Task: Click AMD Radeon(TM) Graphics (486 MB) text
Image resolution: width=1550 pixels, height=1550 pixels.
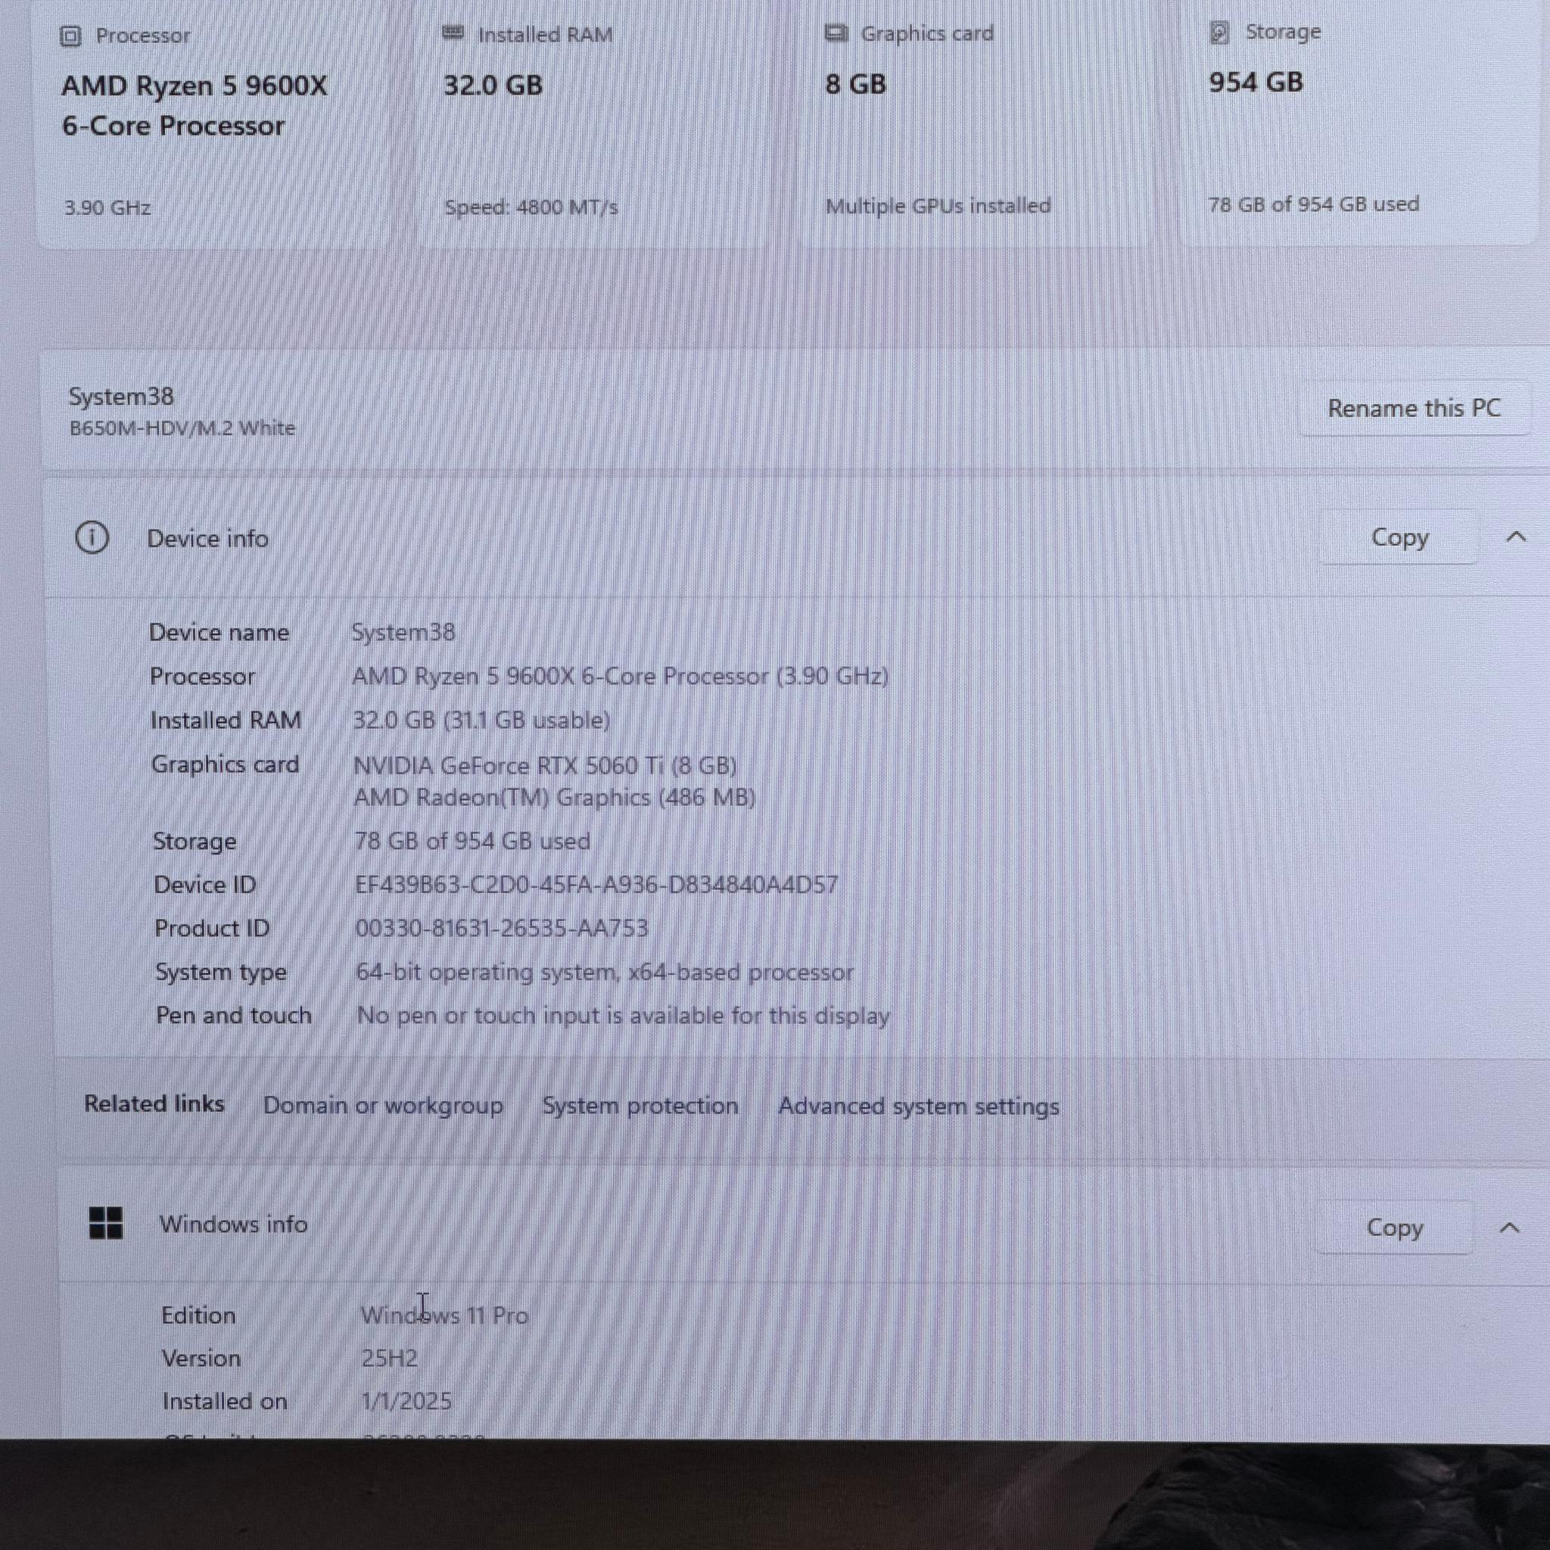Action: point(554,798)
